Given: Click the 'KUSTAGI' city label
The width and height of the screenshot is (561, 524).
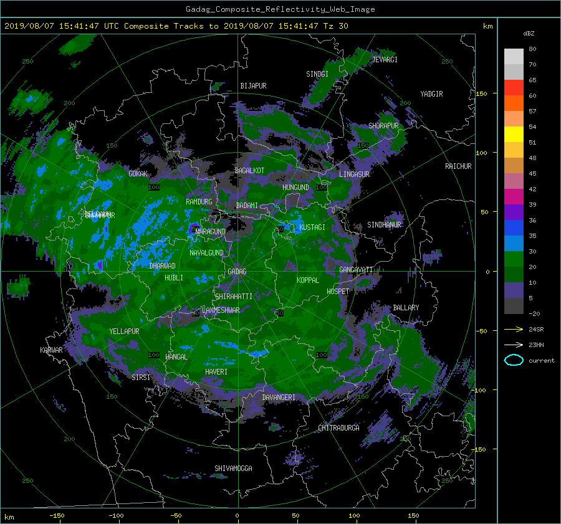Looking at the screenshot, I should coord(312,227).
